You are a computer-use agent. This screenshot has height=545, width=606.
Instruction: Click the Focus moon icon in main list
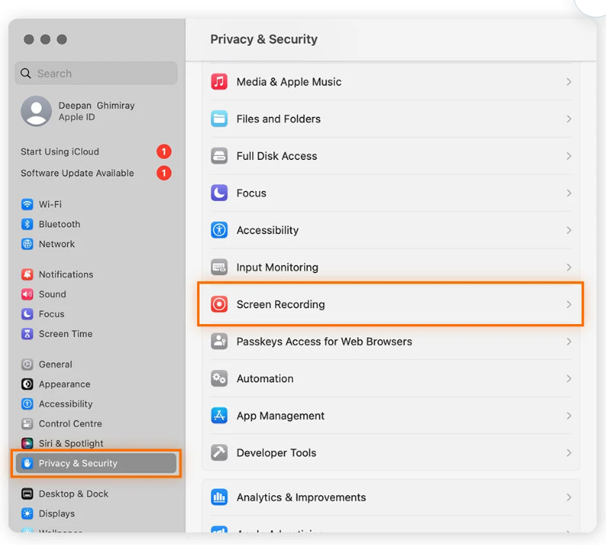click(x=219, y=193)
